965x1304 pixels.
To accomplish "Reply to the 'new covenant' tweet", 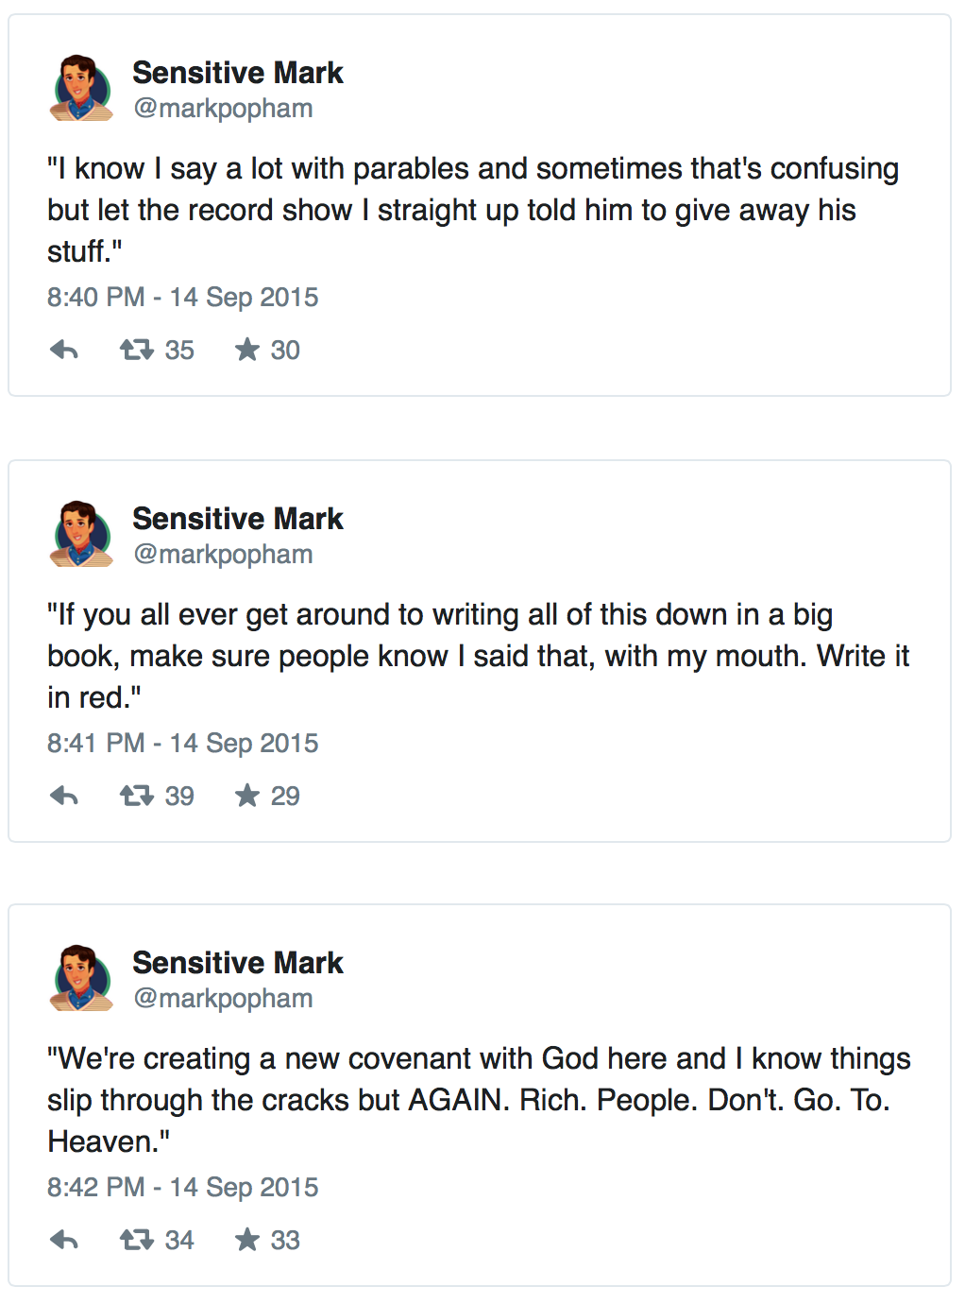I will (63, 1241).
